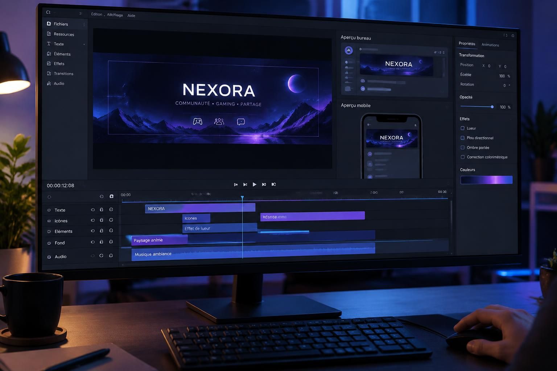Click the chat bubble icon on the banner
Screen dimensions: 557x371
(x=241, y=122)
